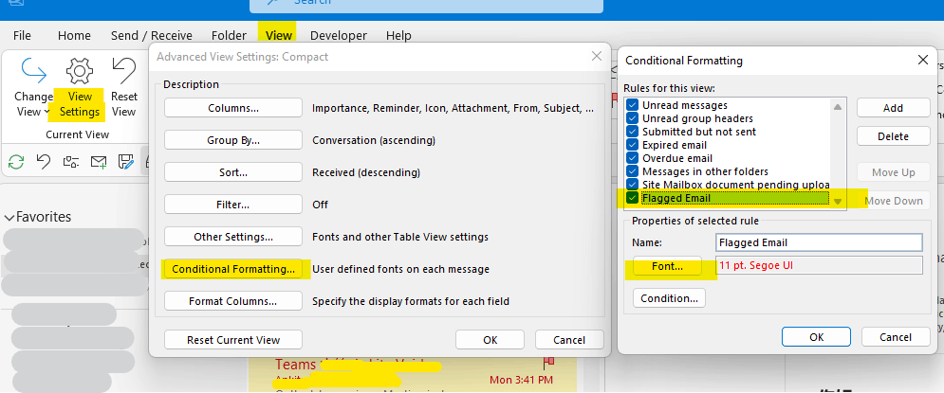This screenshot has height=393, width=944.
Task: Cancel the Advanced View Settings dialog
Action: [569, 340]
